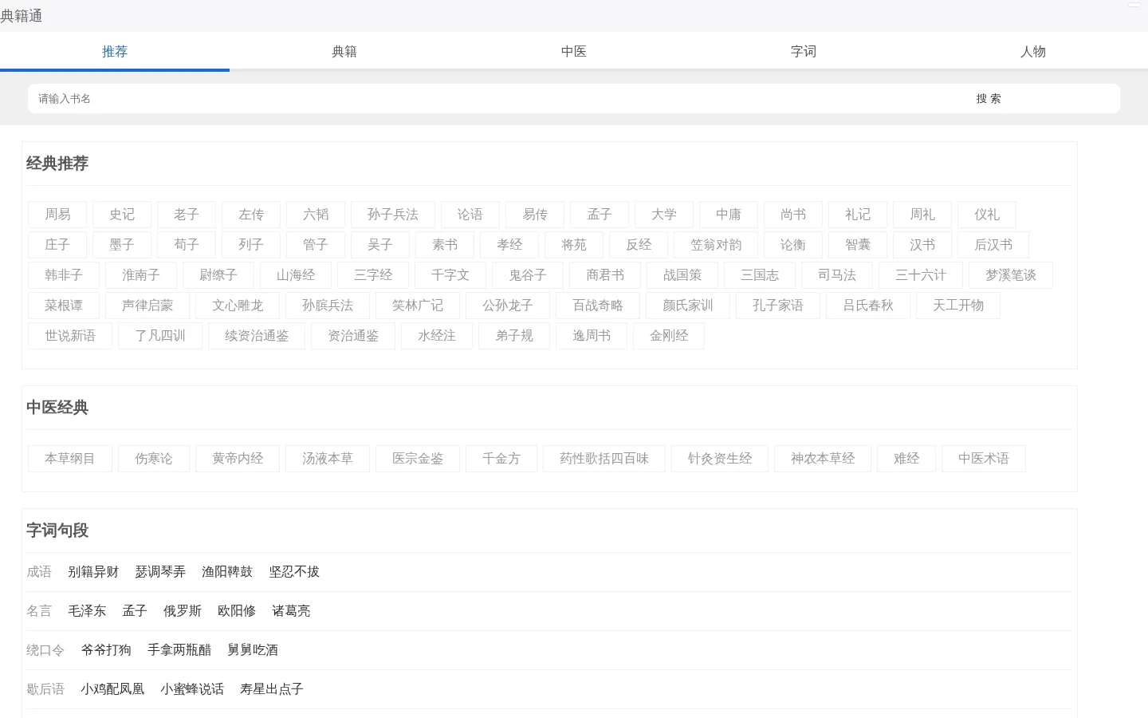Screen dimensions: 1148x718
Task: Select the 推荐 tab
Action: 115,51
